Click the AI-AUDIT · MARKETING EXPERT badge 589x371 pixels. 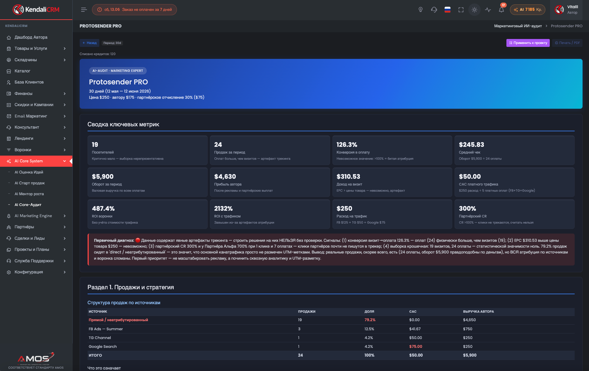point(118,71)
